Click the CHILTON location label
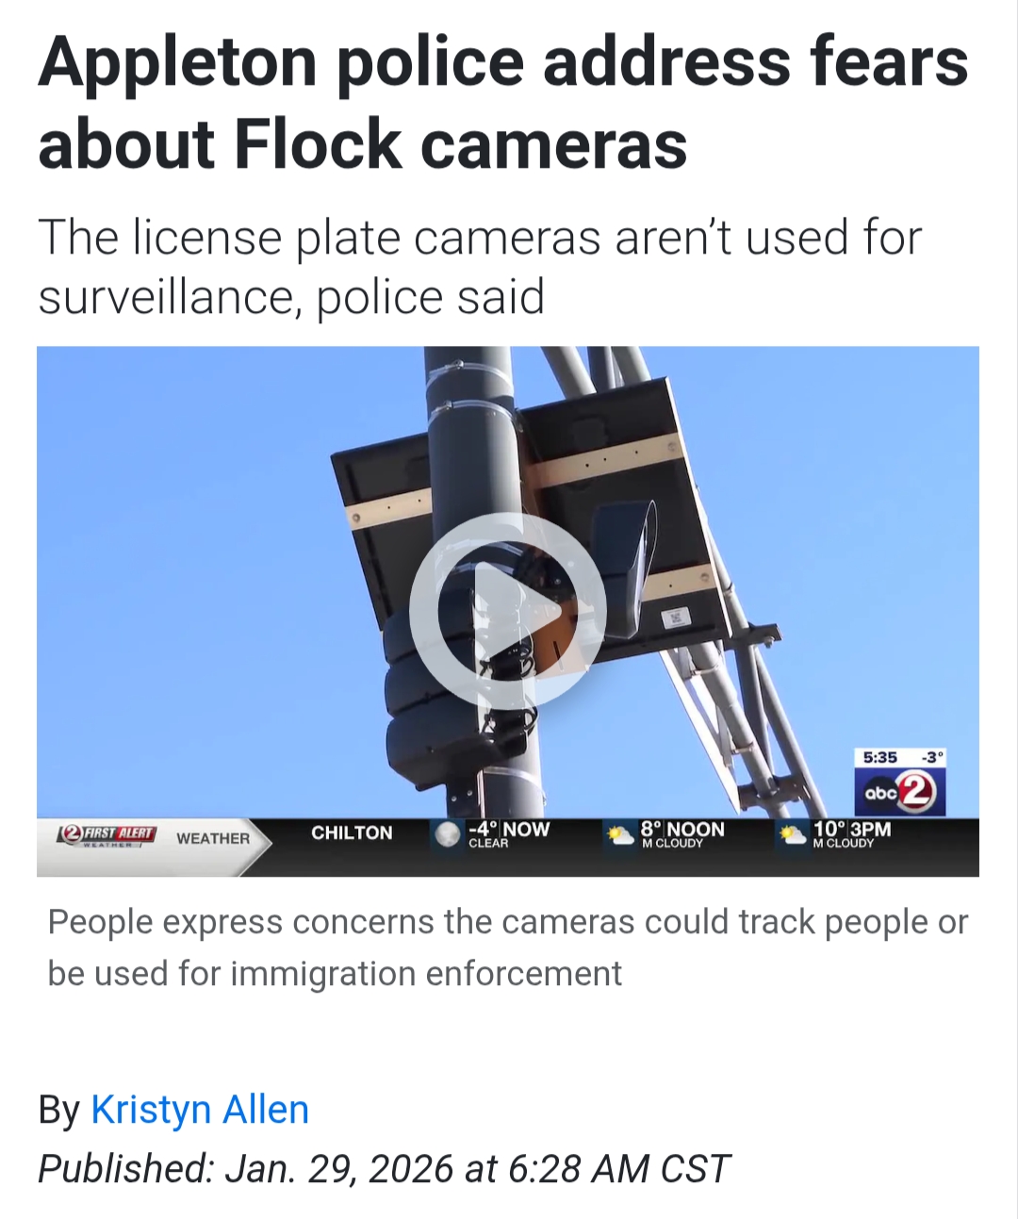This screenshot has height=1219, width=1018. pyautogui.click(x=352, y=832)
